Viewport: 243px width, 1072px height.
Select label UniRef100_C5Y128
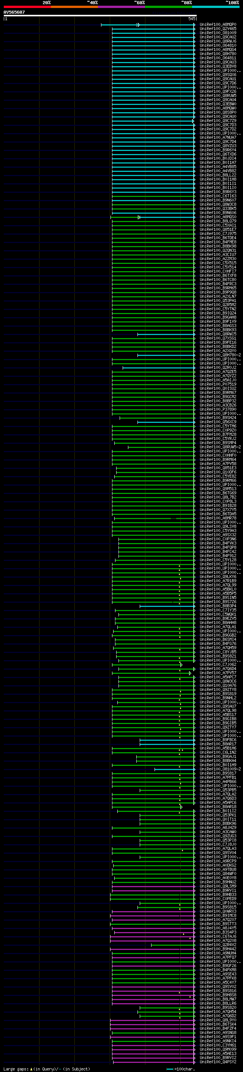coord(218,560)
